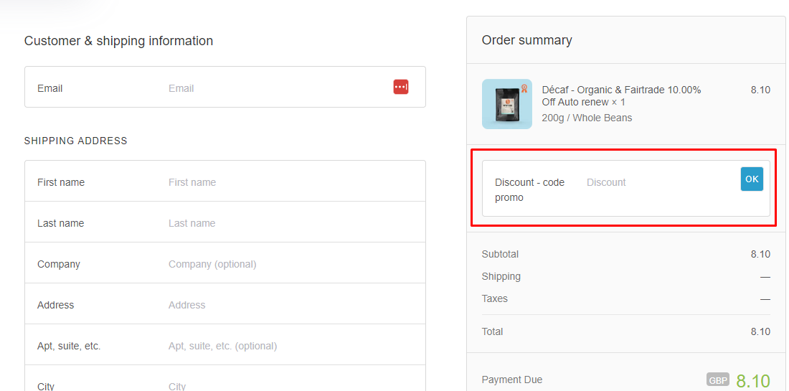The height and width of the screenshot is (391, 789).
Task: Click the red password manager icon in Email field
Action: pyautogui.click(x=400, y=87)
